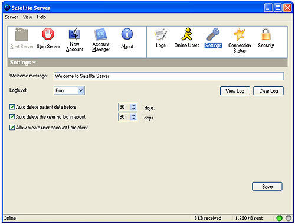The image size is (295, 224).
Task: Increase user no log in days value
Action: tap(133, 115)
